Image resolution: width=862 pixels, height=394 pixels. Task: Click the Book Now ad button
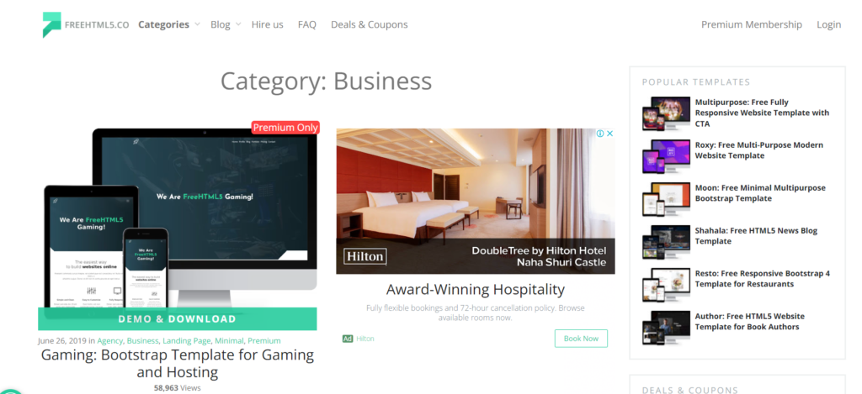click(581, 339)
